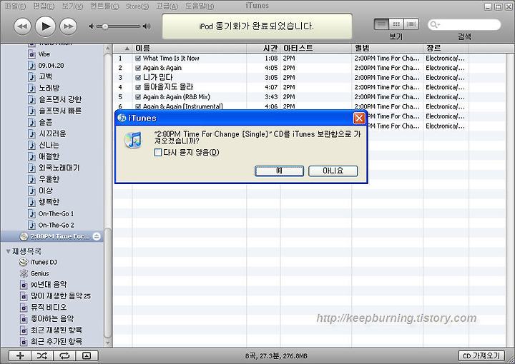Viewport: 515px width, 364px height.
Task: Open the 외국노래대기 playlist
Action: pyautogui.click(x=59, y=168)
